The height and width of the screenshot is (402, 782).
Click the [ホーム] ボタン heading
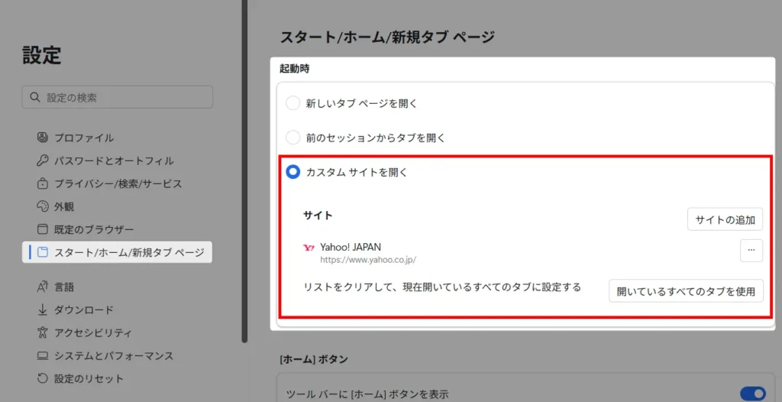[314, 358]
